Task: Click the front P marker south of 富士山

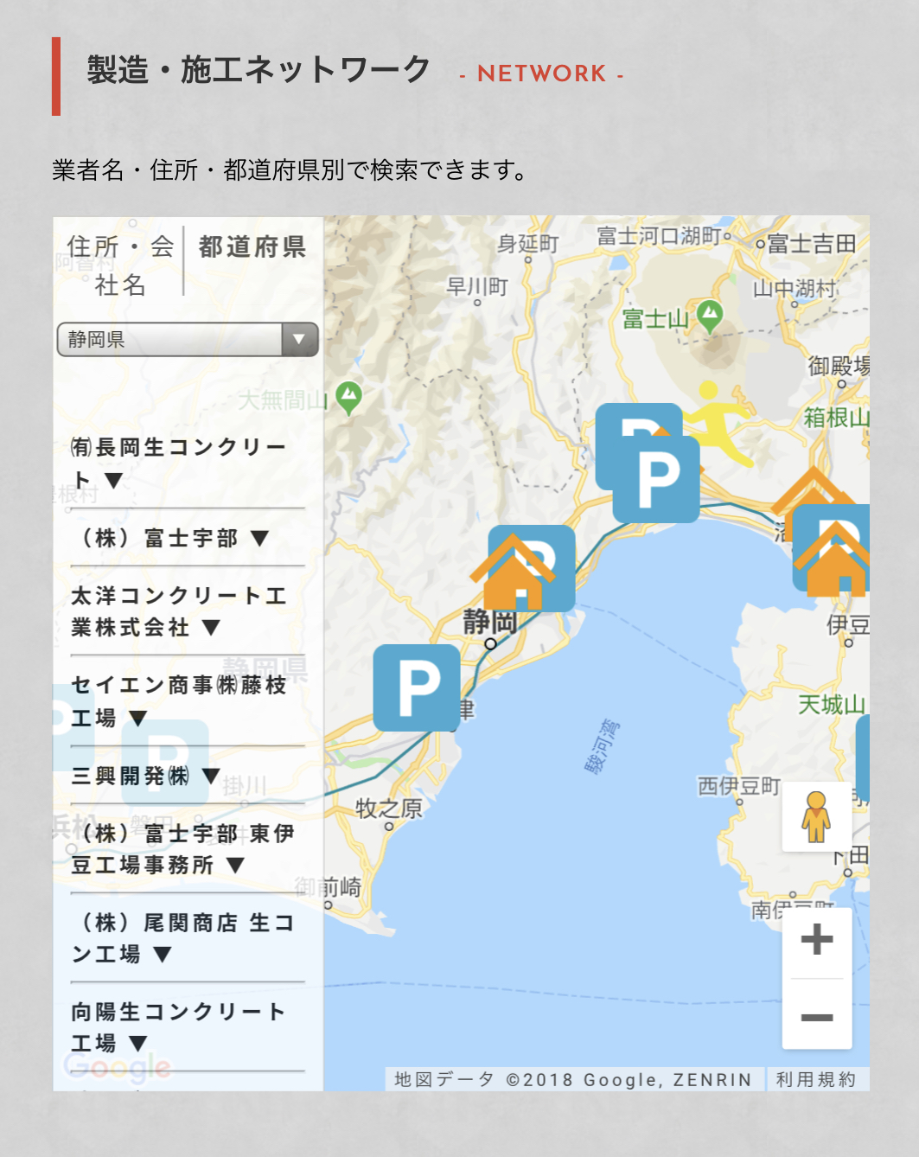Action: pyautogui.click(x=656, y=479)
